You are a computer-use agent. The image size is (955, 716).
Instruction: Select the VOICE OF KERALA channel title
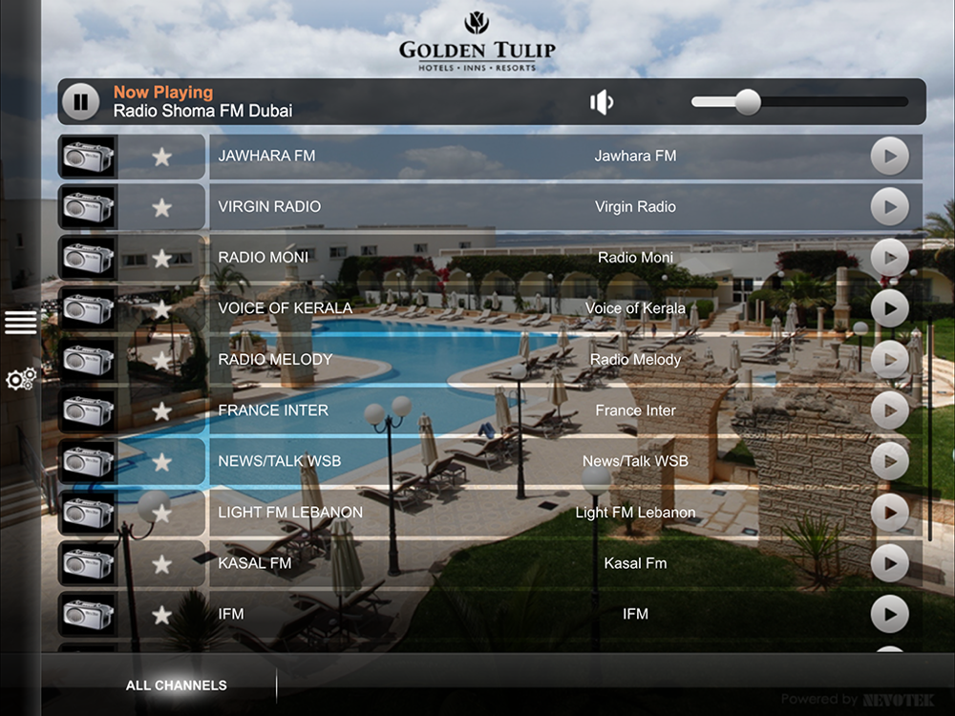[285, 308]
